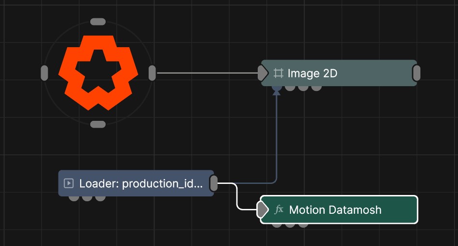Image resolution: width=458 pixels, height=246 pixels.
Task: Click the orange star logo root node
Action: 98,72
